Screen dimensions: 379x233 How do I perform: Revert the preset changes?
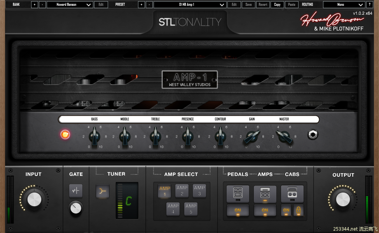point(263,5)
